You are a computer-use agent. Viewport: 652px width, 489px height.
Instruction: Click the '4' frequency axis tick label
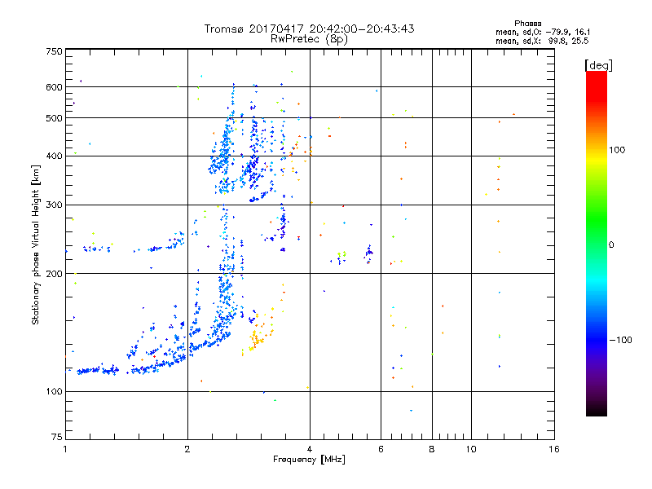tap(310, 449)
